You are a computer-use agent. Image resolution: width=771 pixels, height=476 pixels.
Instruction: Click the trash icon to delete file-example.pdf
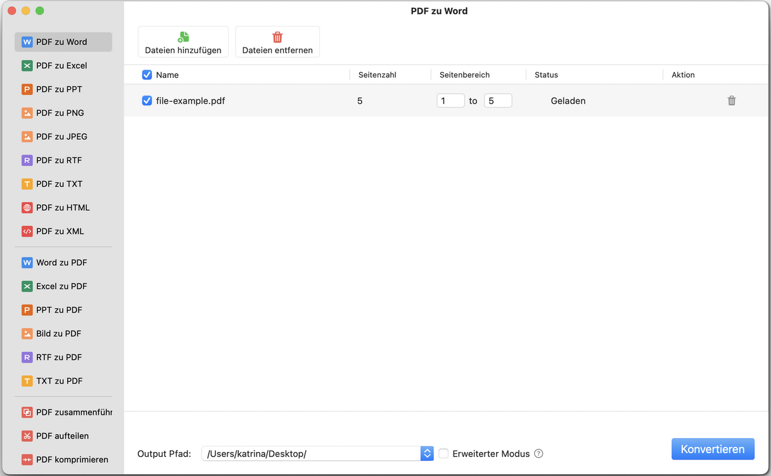pyautogui.click(x=731, y=100)
